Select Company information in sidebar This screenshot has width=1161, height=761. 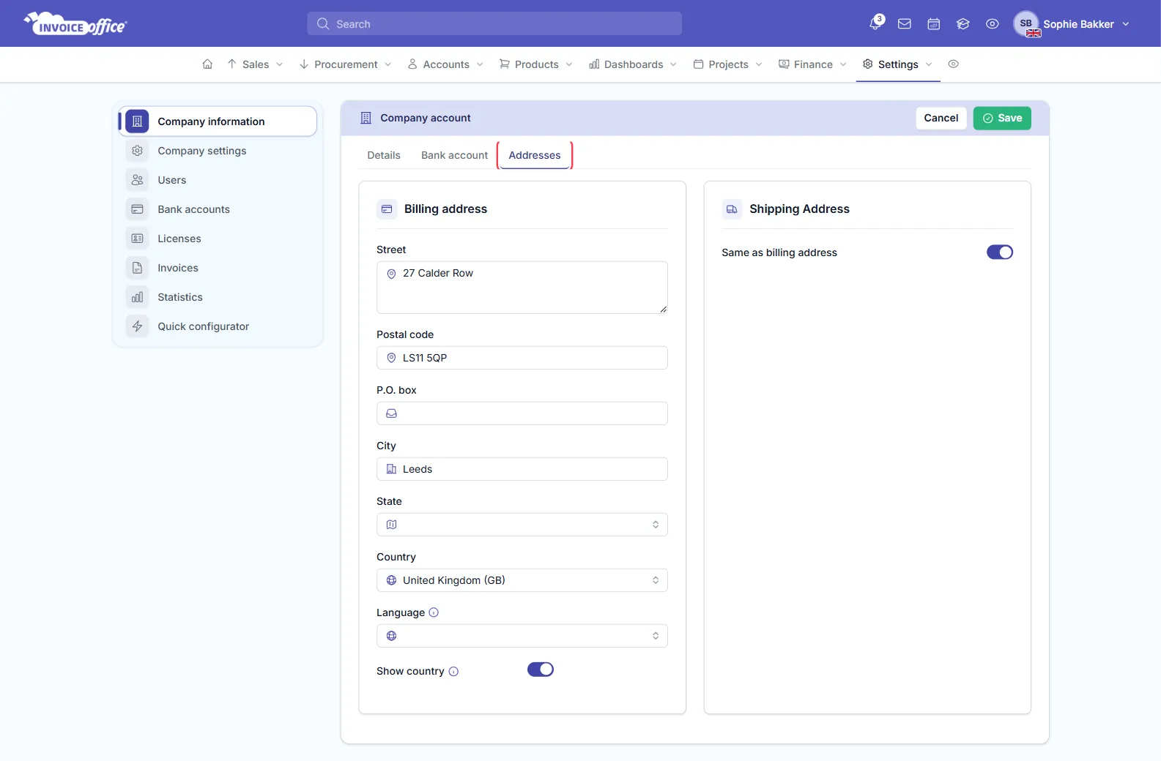(x=218, y=121)
